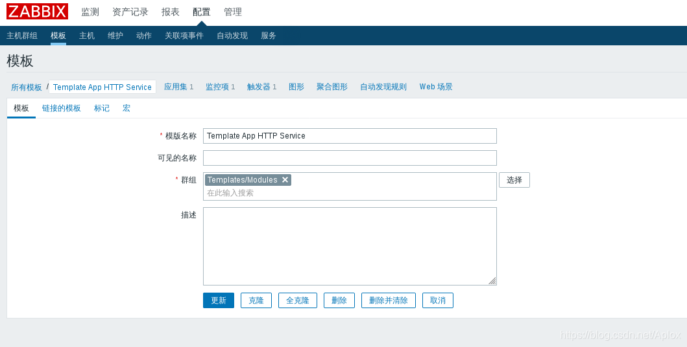This screenshot has height=347, width=687.
Task: Open the 报表 top menu
Action: pos(171,12)
